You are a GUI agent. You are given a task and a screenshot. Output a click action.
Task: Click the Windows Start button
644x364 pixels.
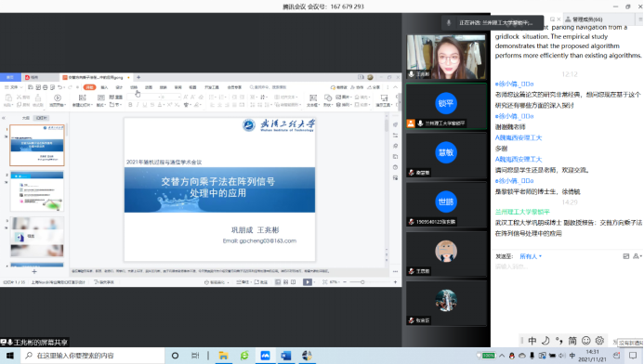point(10,356)
